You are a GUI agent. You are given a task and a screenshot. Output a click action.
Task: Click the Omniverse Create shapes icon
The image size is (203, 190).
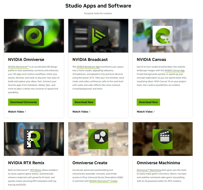[98, 139]
